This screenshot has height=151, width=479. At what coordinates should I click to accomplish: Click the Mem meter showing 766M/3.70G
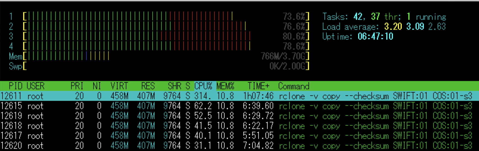tap(159, 56)
